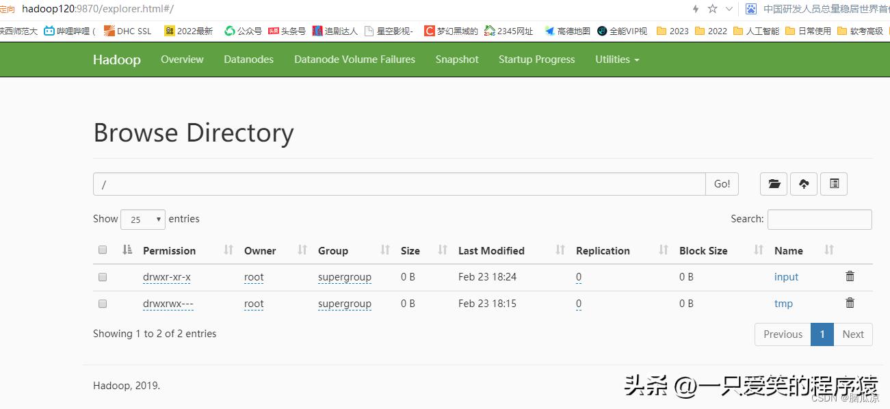Click the Go! button
The image size is (890, 409).
[x=722, y=183]
